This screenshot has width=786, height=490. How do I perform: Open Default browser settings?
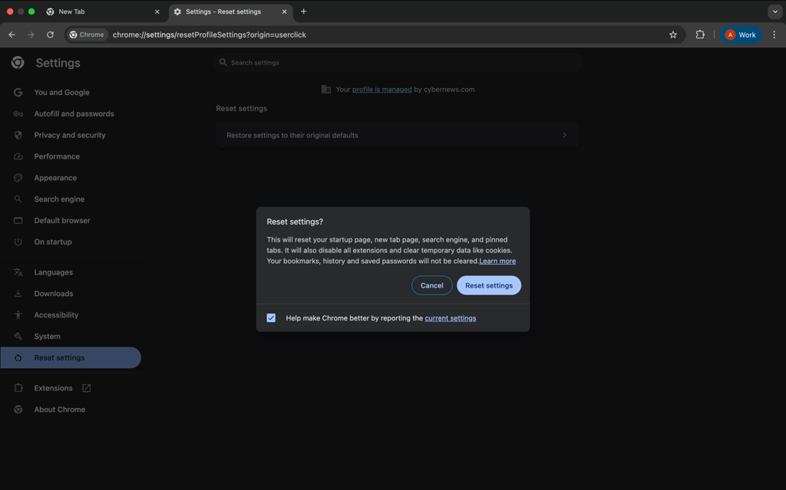click(62, 220)
